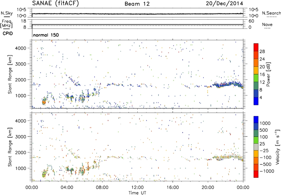
Task: Click the '24' power scale value
Action: [262, 59]
